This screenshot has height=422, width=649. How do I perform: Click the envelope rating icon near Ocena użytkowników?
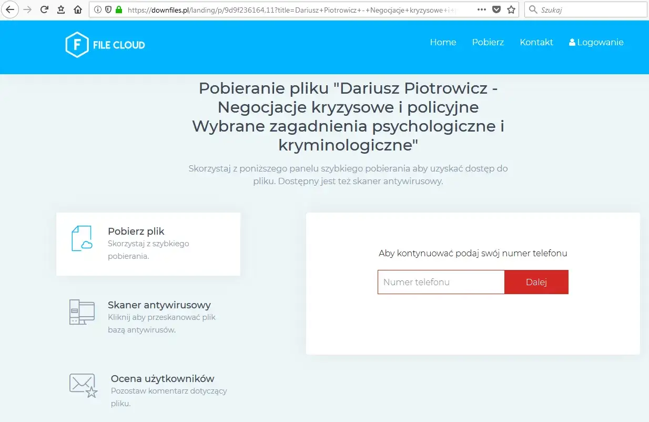click(82, 385)
